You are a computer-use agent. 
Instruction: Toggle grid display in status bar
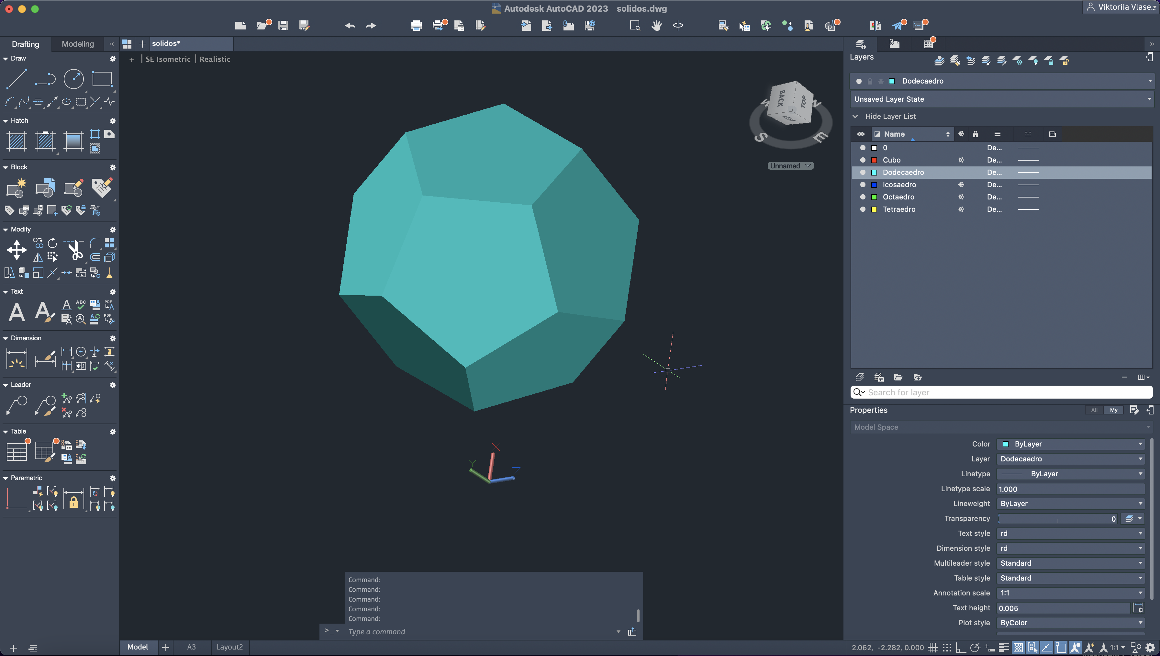tap(932, 648)
